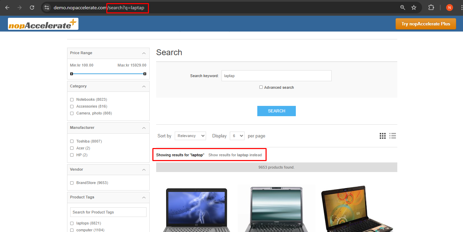Switch to grid view layout
463x232 pixels.
(x=383, y=136)
